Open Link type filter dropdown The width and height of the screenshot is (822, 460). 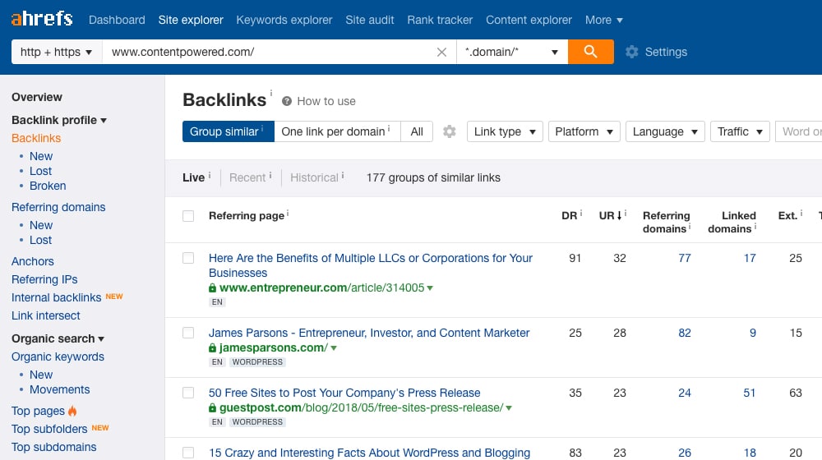click(505, 131)
